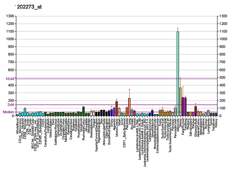Click the 3xM threshold label

click(x=10, y=105)
